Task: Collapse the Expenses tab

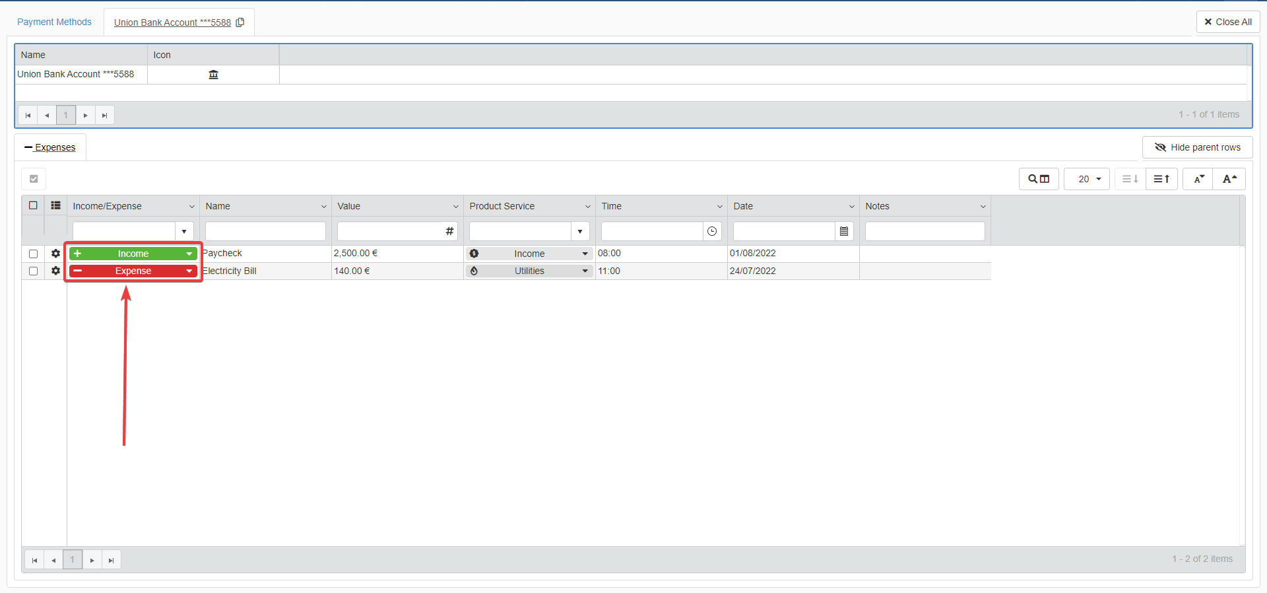Action: click(50, 147)
